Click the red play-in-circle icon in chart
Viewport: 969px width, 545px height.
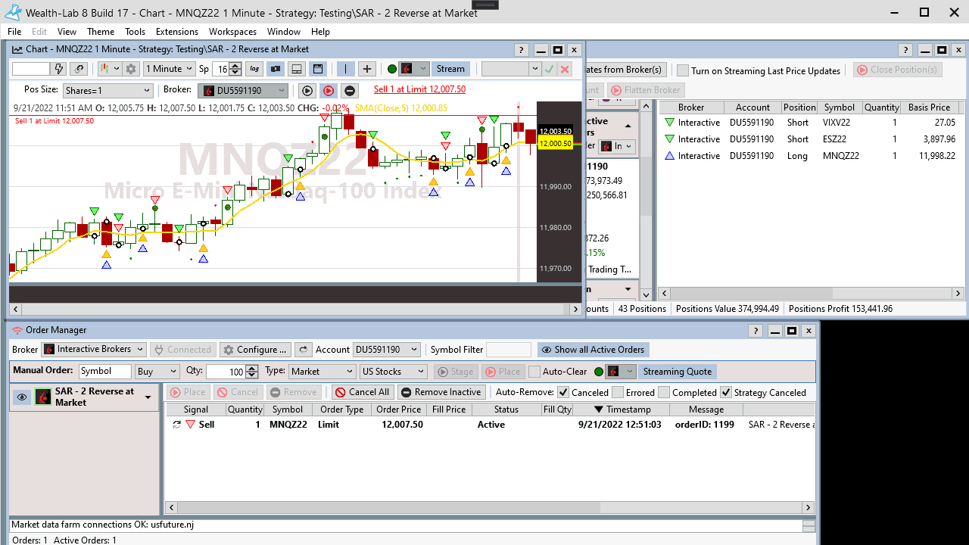[329, 90]
